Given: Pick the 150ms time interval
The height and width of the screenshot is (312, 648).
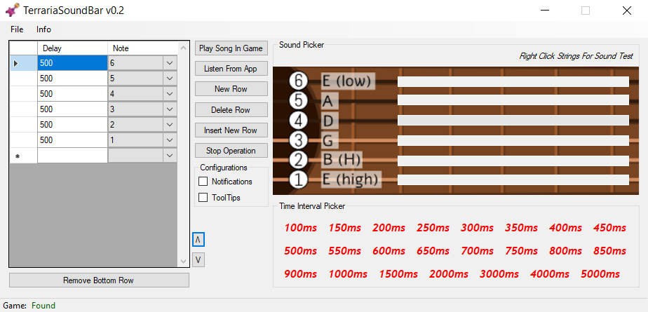Looking at the screenshot, I should 344,228.
